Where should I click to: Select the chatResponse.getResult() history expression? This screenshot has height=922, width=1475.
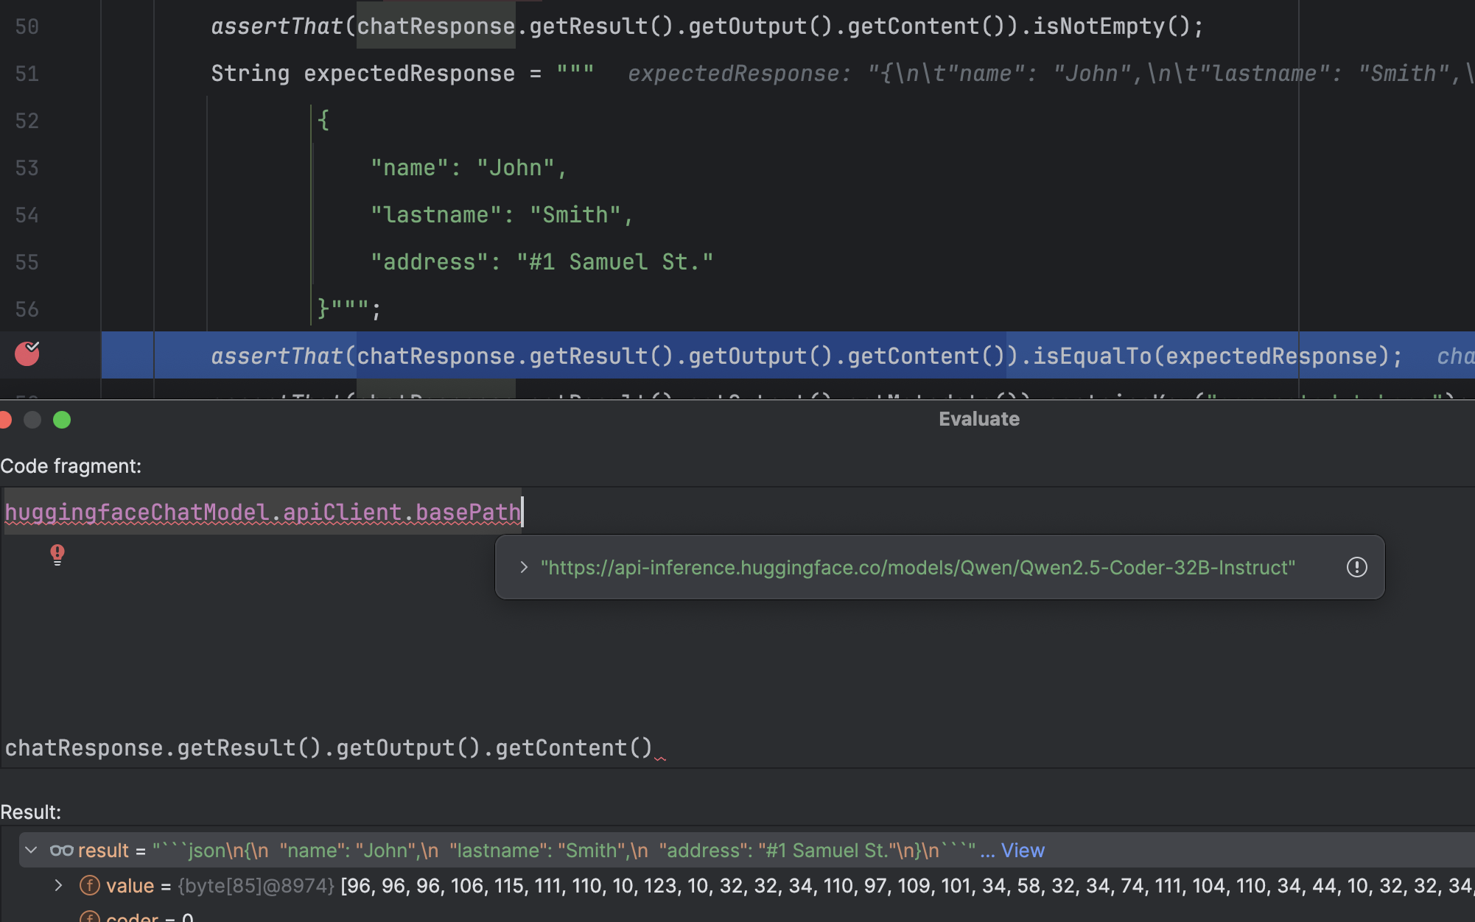[329, 748]
